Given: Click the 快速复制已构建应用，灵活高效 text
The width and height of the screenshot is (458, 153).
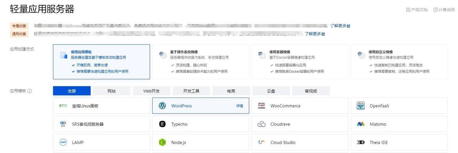Looking at the screenshot, I should (399, 65).
